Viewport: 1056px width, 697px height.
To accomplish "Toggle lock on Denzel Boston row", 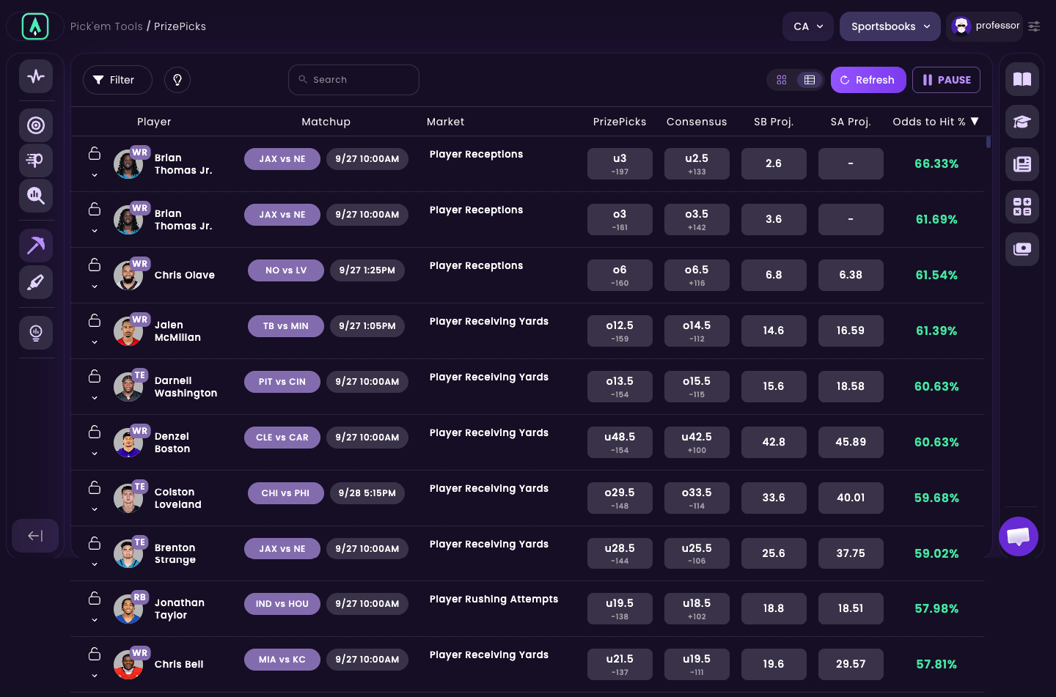I will (95, 432).
